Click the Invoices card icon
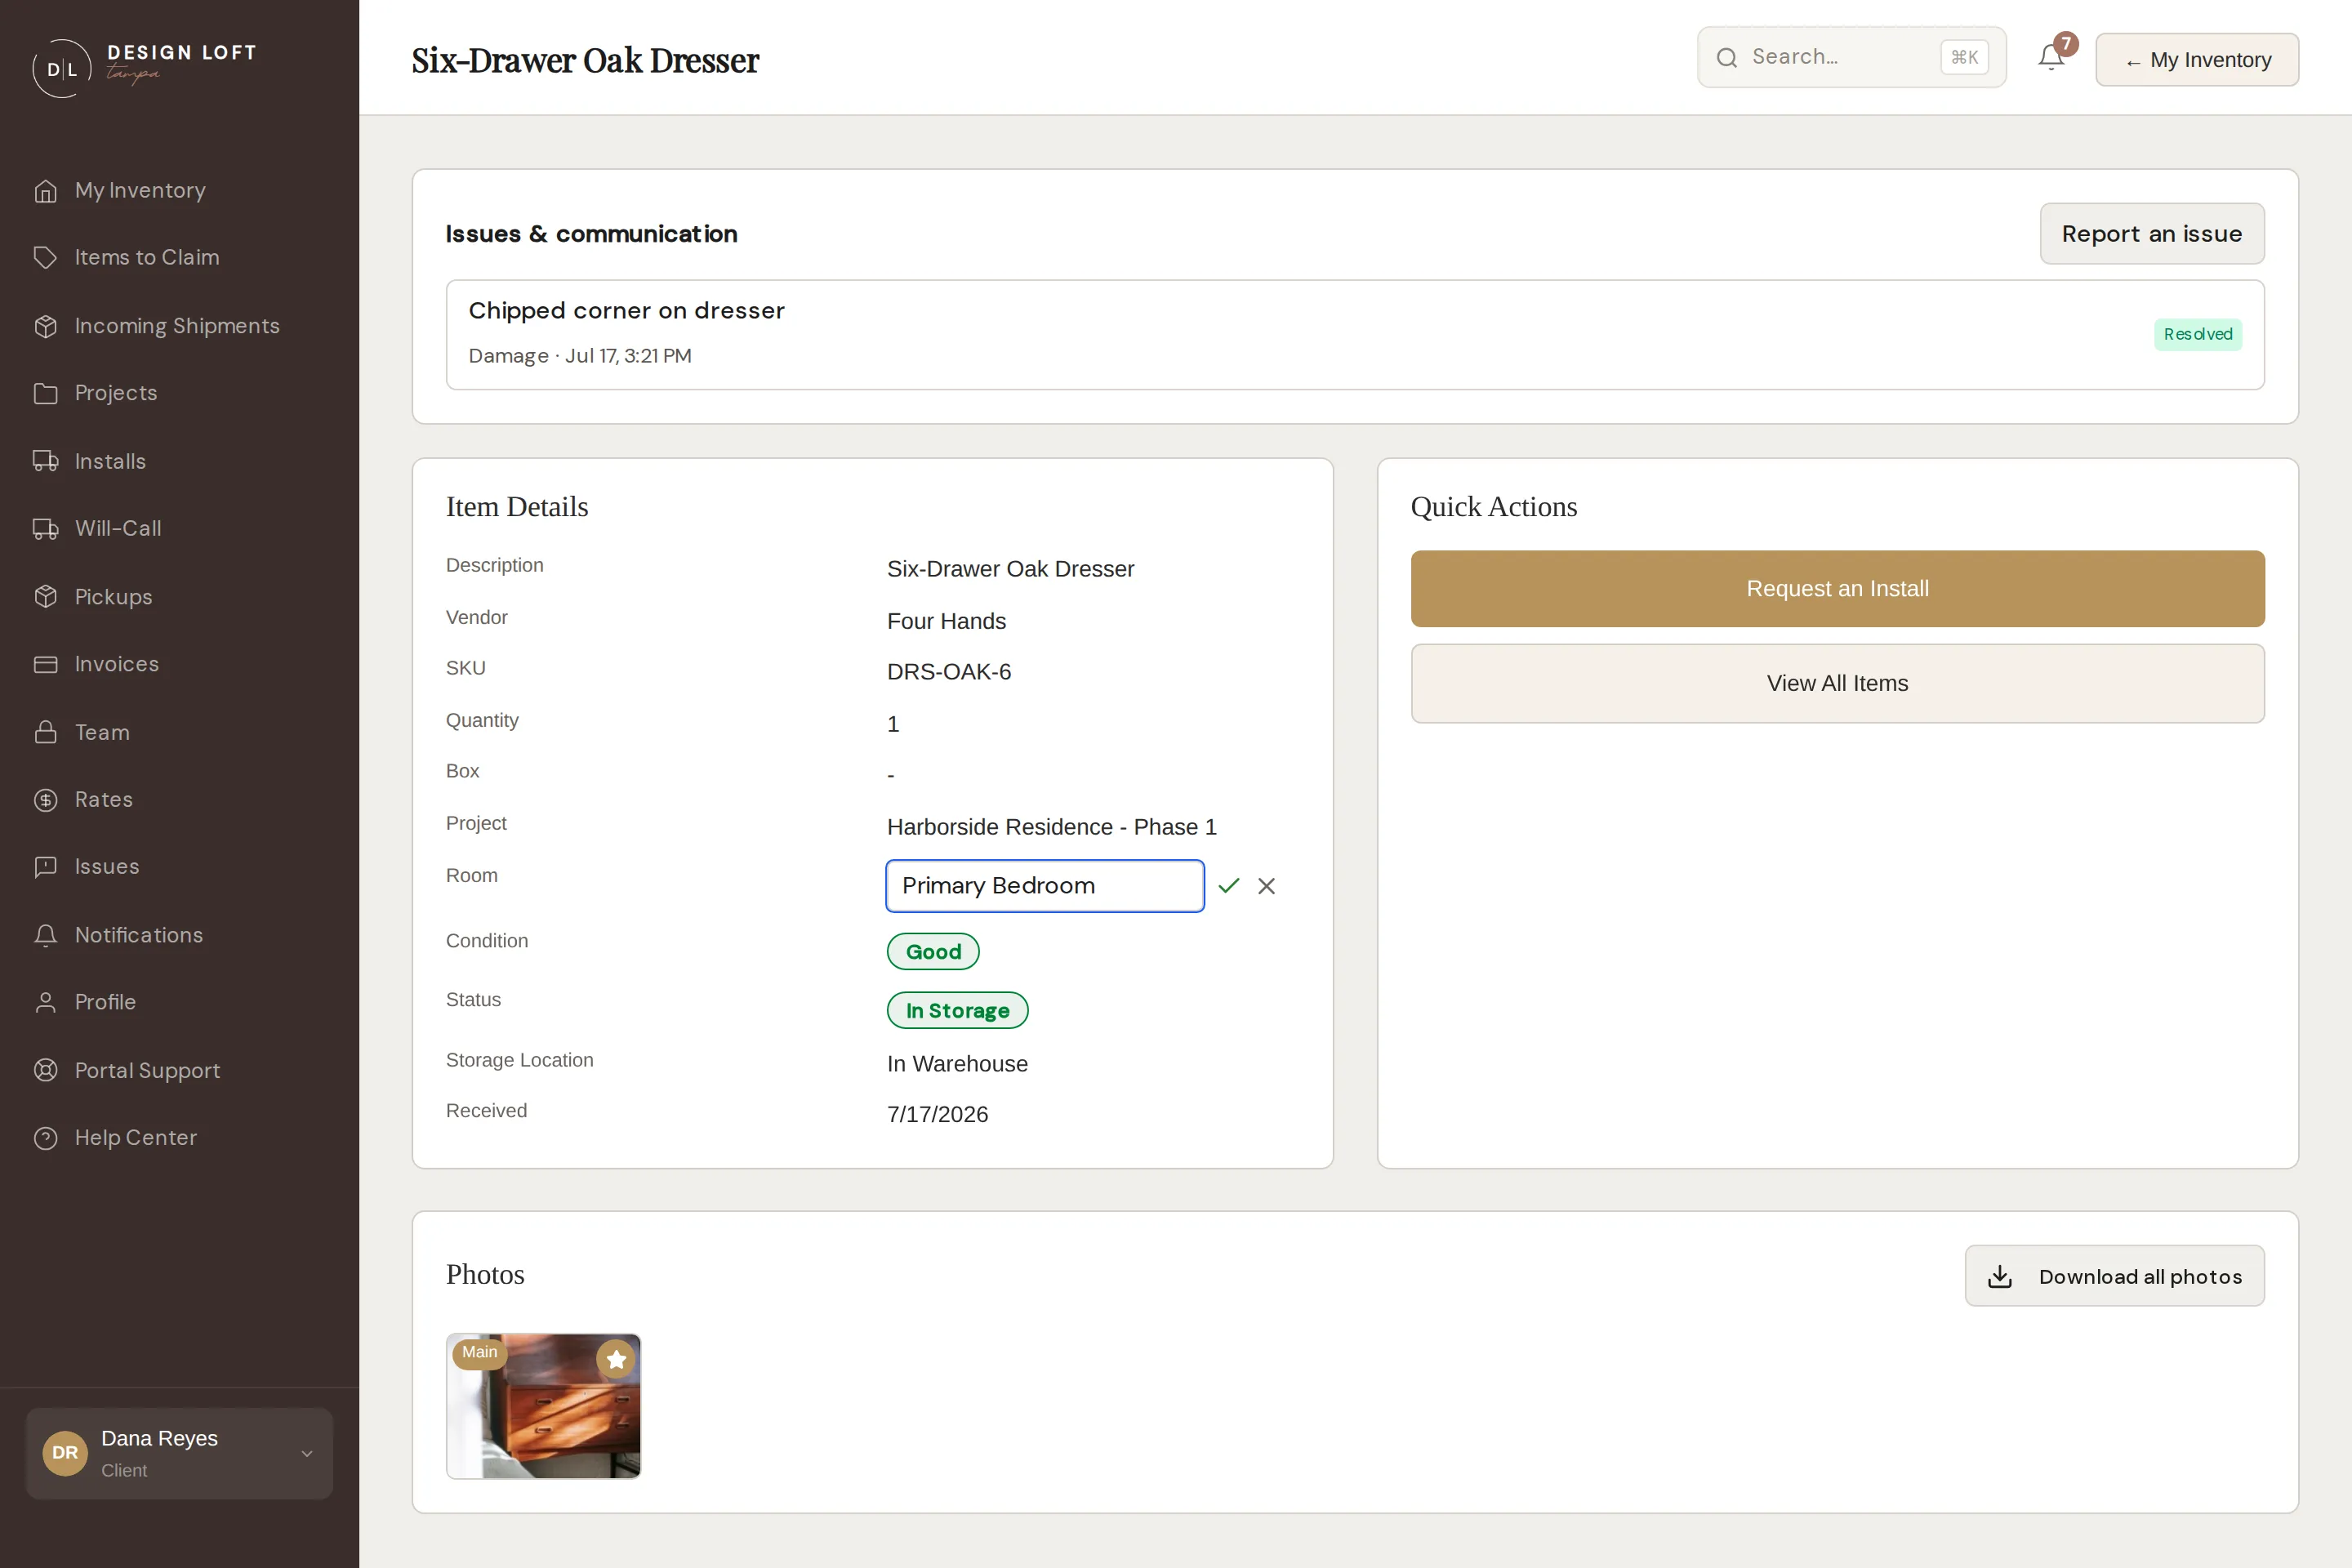2352x1568 pixels. (x=45, y=664)
